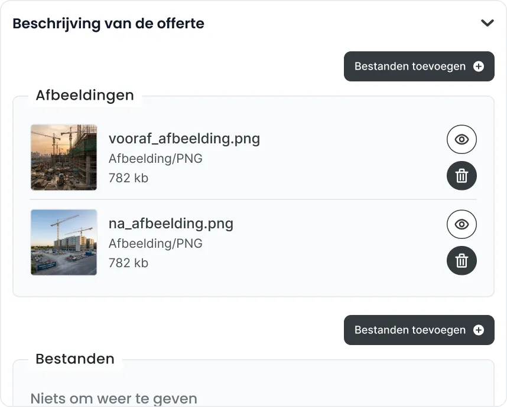Click the plus icon for adding Afbeeldingen files
The height and width of the screenshot is (407, 507).
tap(479, 67)
